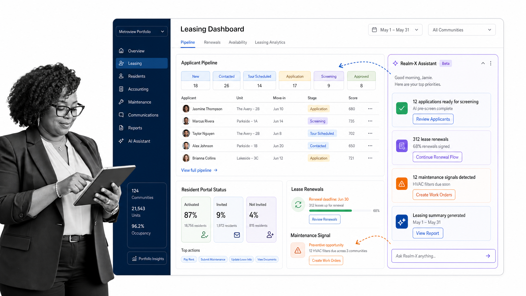Click the Overview home icon in sidebar

pos(121,51)
